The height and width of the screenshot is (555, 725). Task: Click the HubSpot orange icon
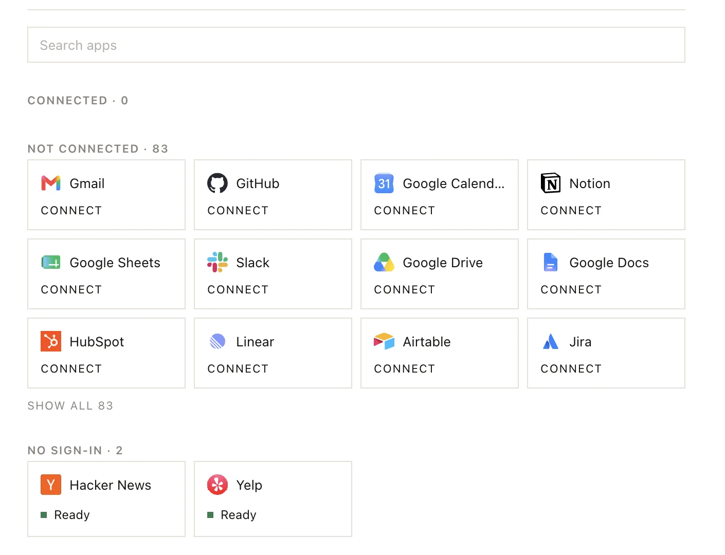click(x=51, y=342)
